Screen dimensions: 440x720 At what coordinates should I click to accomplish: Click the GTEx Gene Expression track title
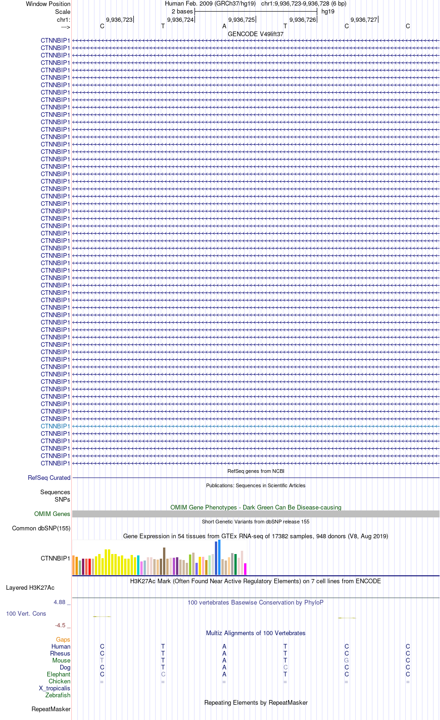[x=256, y=536]
